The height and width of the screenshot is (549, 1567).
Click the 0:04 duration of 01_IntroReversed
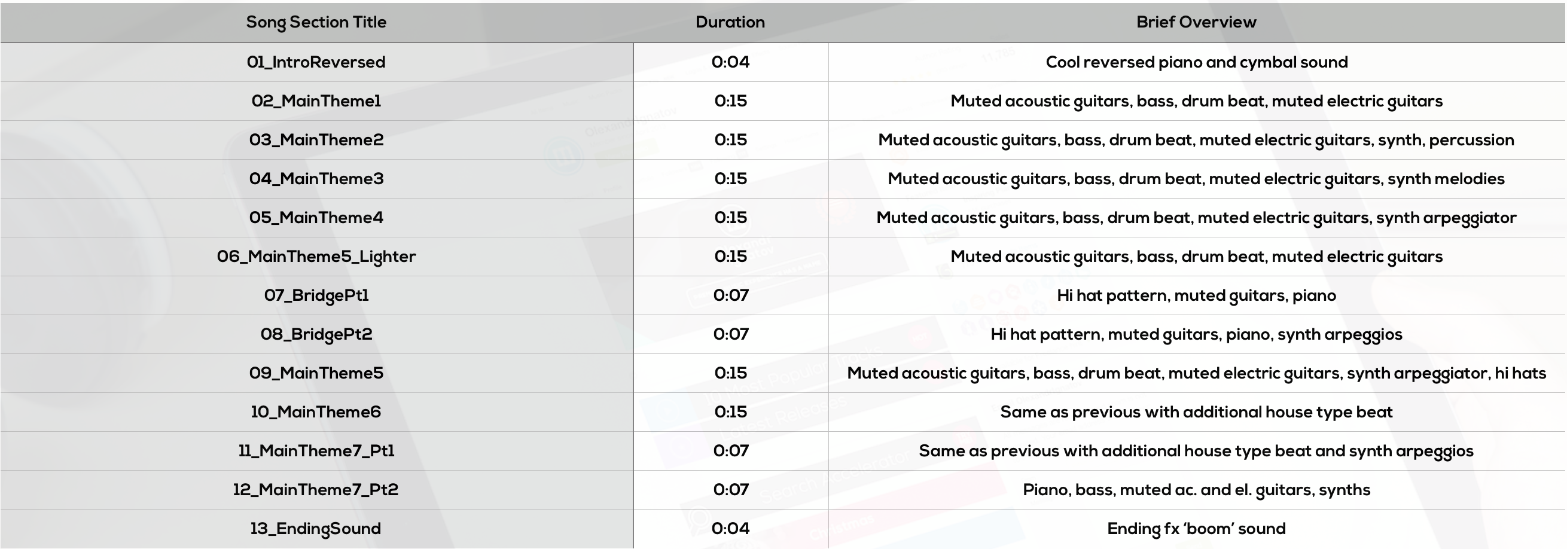point(730,62)
